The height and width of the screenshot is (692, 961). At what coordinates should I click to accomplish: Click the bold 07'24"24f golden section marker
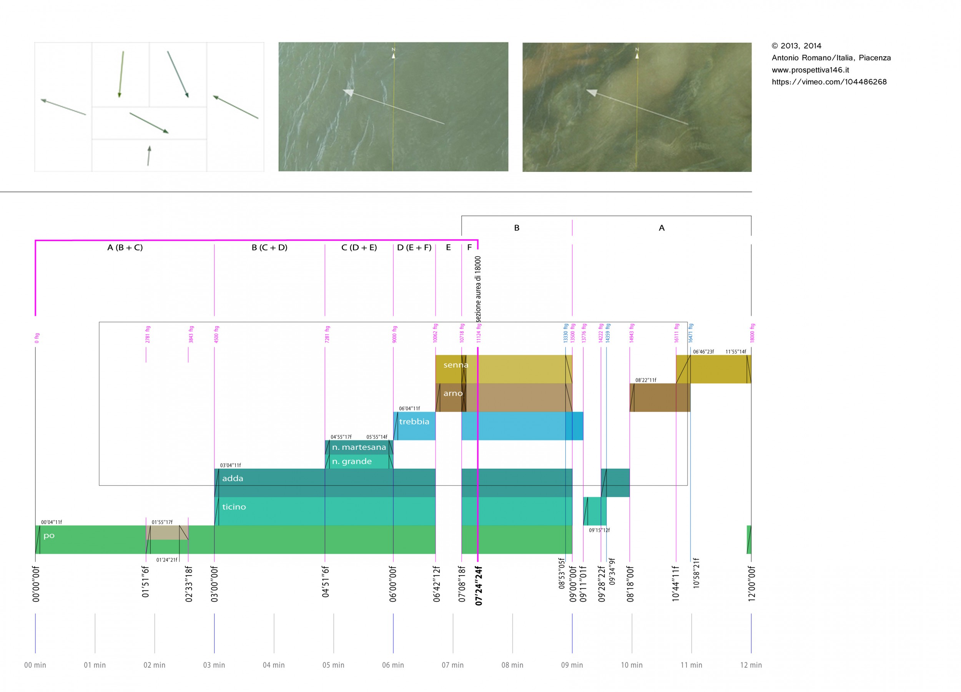[x=479, y=586]
